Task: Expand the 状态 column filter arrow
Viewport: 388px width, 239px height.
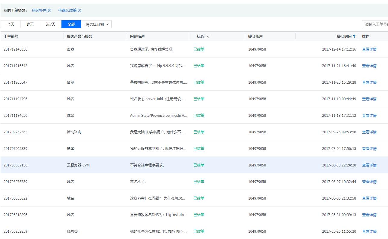Action: (x=208, y=36)
